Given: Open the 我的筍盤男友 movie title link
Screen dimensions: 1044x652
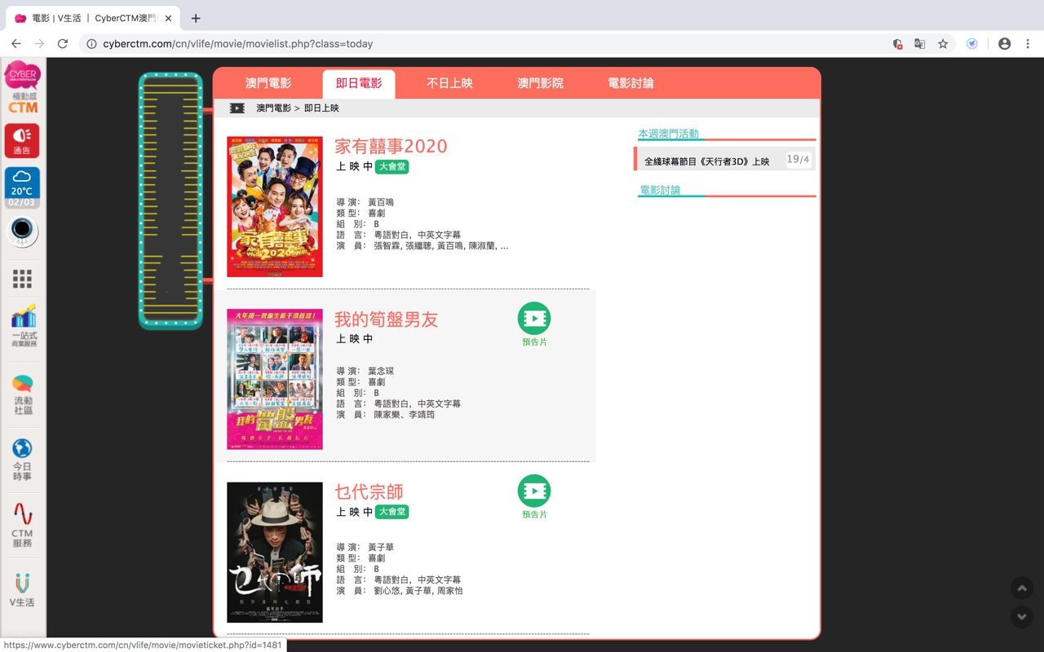Looking at the screenshot, I should (386, 319).
